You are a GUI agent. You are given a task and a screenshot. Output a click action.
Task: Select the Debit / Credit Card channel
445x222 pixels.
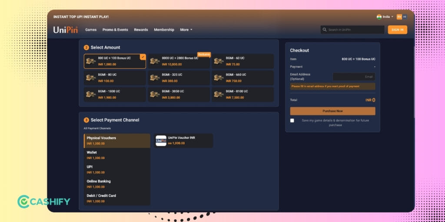click(x=117, y=199)
